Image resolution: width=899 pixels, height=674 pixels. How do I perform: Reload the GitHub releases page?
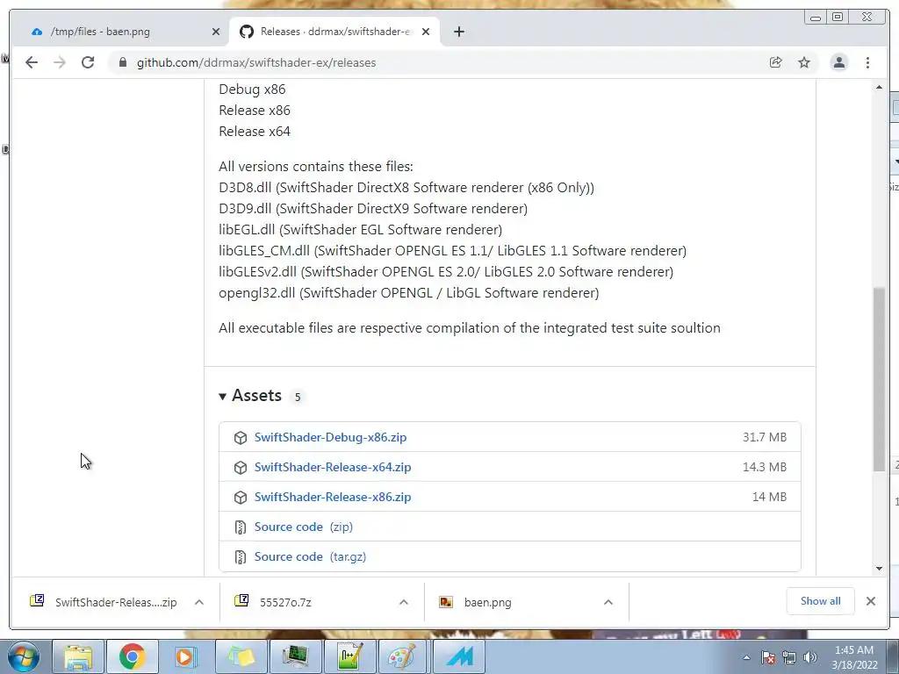click(88, 62)
